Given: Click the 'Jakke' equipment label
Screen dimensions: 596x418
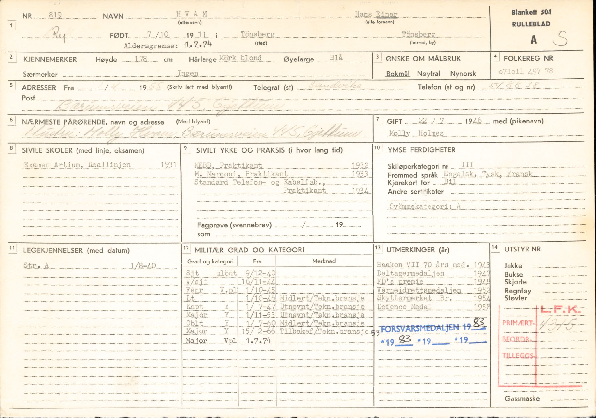Looking at the screenshot, I should pyautogui.click(x=513, y=265).
